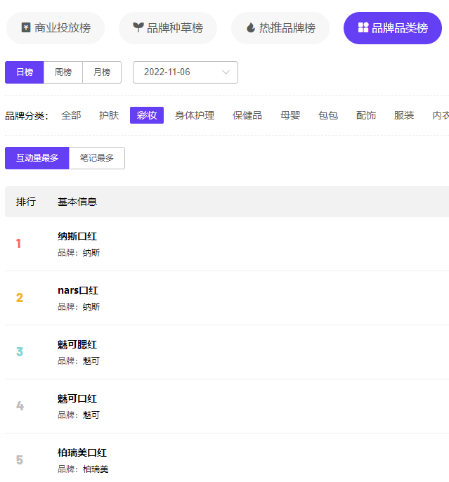This screenshot has width=449, height=482.
Task: Open the 纳斯口红 ranked entry
Action: pos(77,236)
